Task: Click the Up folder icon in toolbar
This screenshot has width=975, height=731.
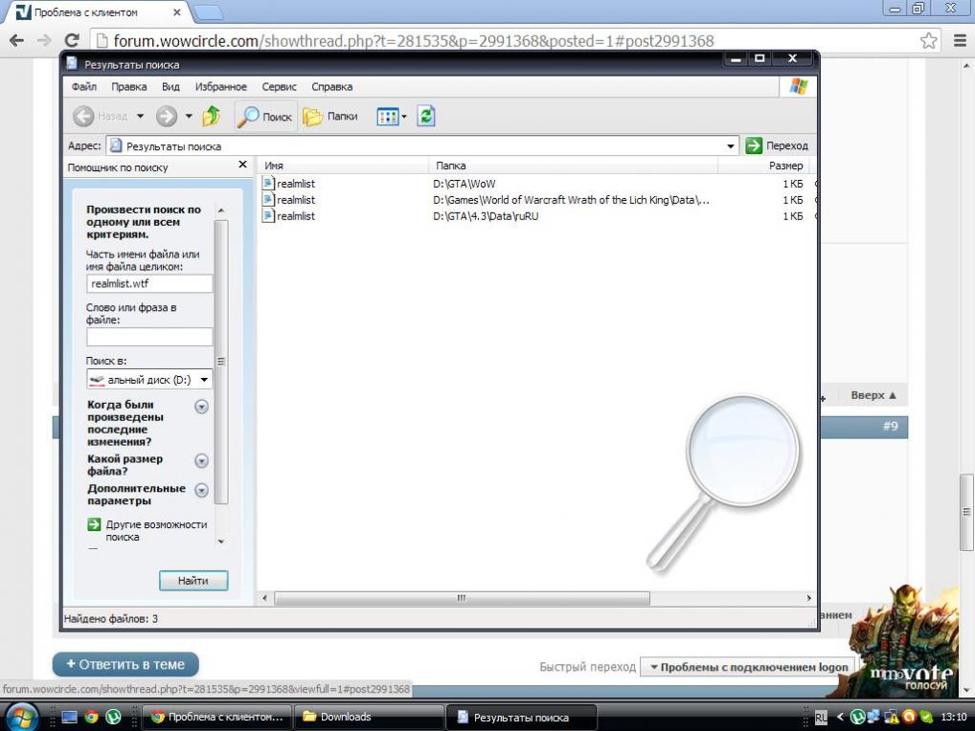Action: point(212,117)
